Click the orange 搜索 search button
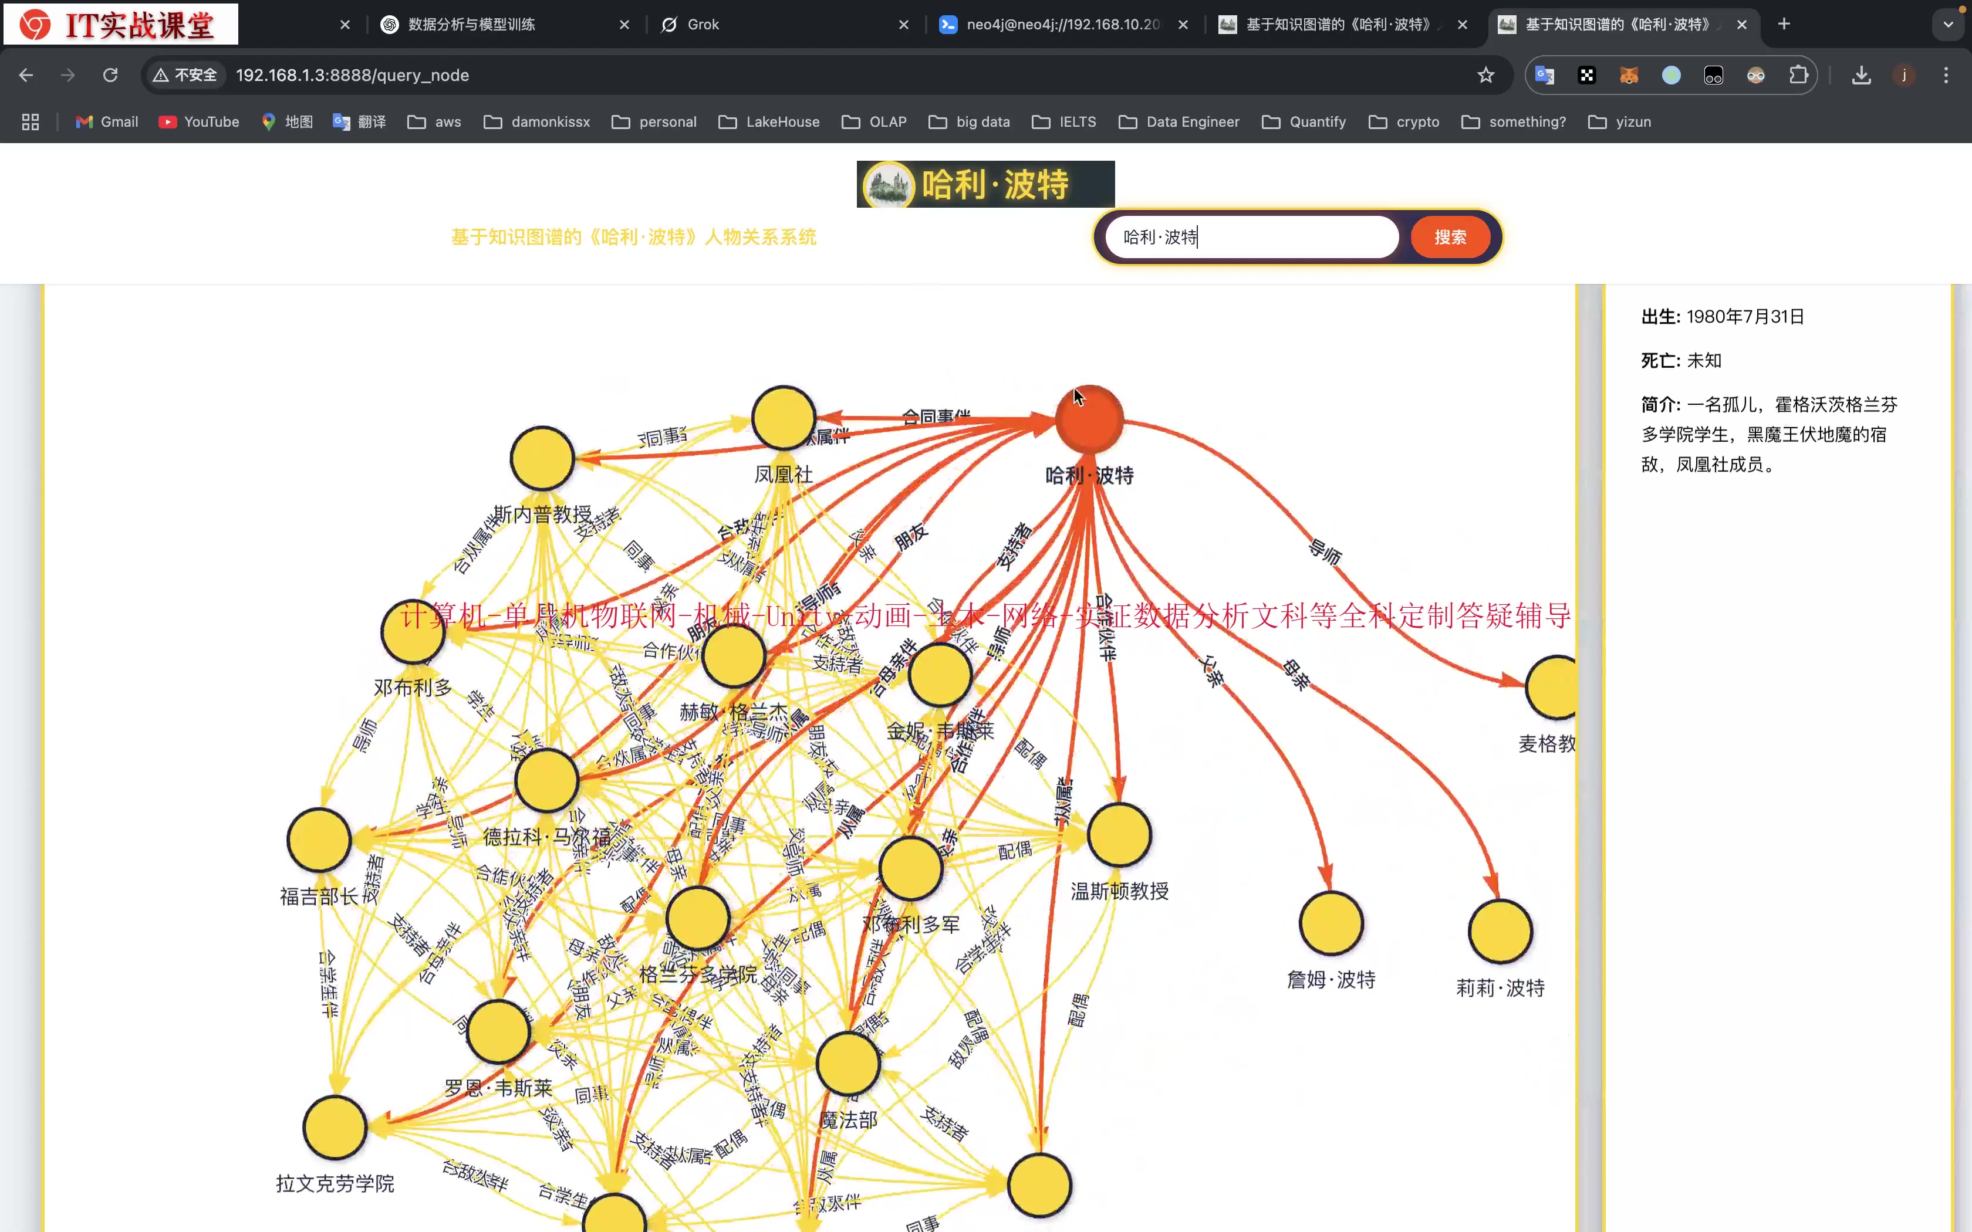This screenshot has height=1232, width=1972. 1450,237
